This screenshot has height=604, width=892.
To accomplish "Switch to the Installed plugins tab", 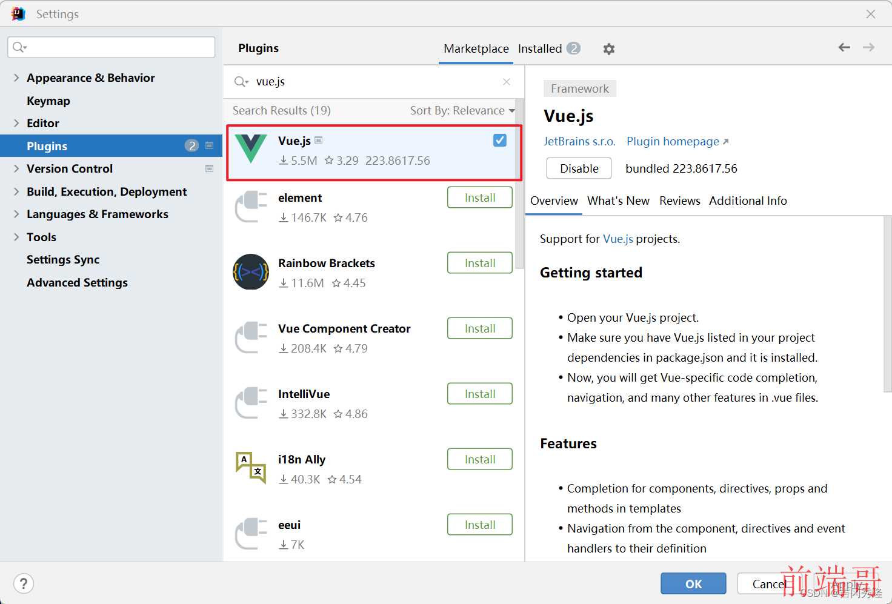I will [549, 48].
